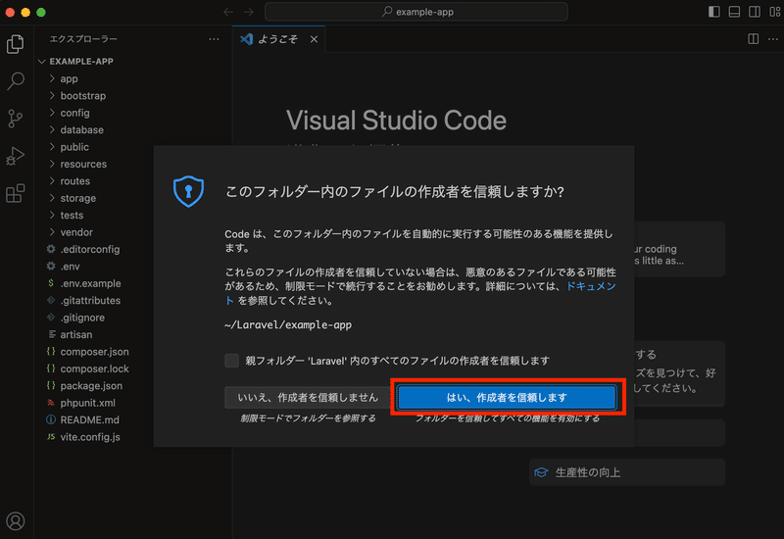Expand the storage folder
The image size is (784, 539).
click(52, 198)
